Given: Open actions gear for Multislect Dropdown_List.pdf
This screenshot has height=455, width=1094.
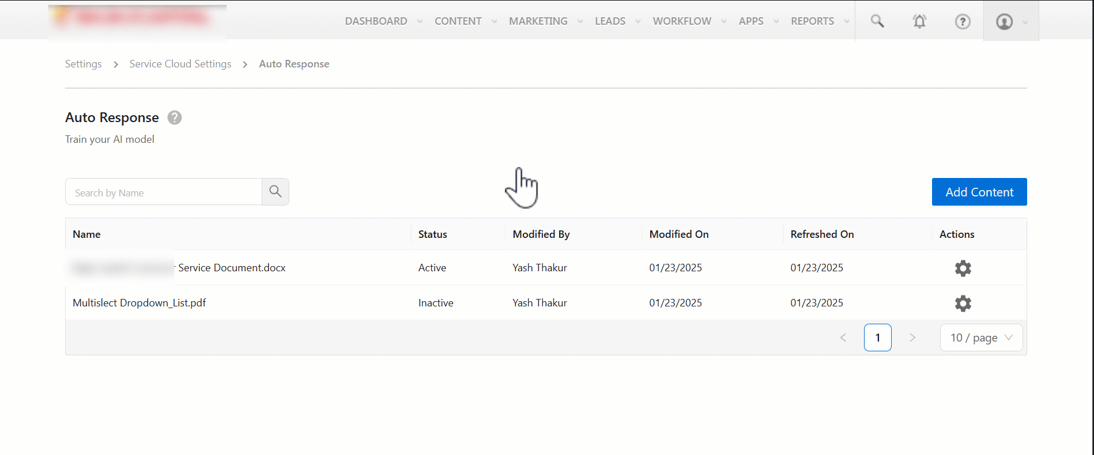Looking at the screenshot, I should (963, 304).
